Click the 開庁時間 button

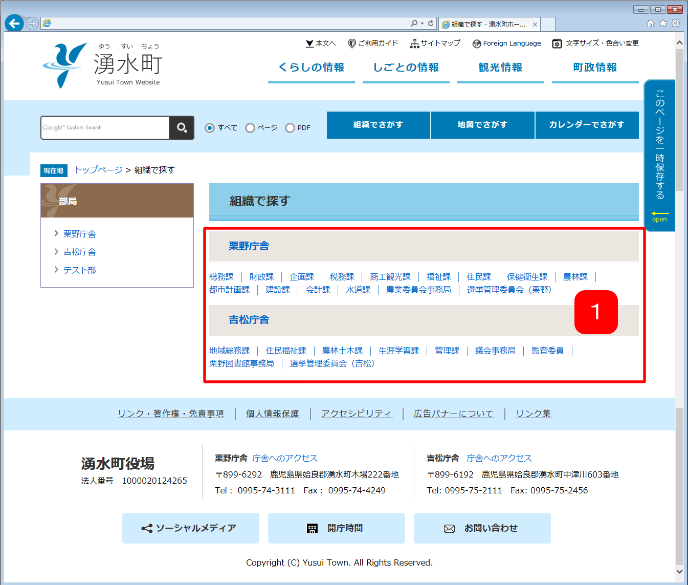(337, 528)
